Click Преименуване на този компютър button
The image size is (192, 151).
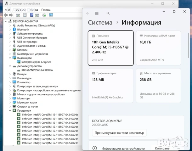coord(119,133)
